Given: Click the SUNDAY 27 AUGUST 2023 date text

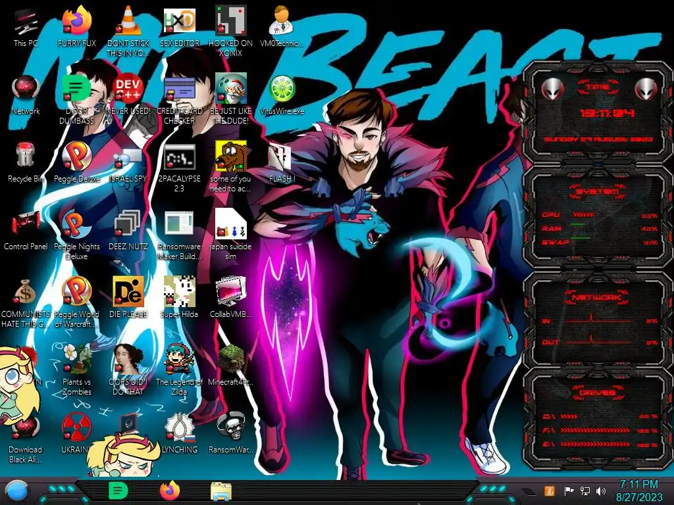Looking at the screenshot, I should tap(598, 139).
